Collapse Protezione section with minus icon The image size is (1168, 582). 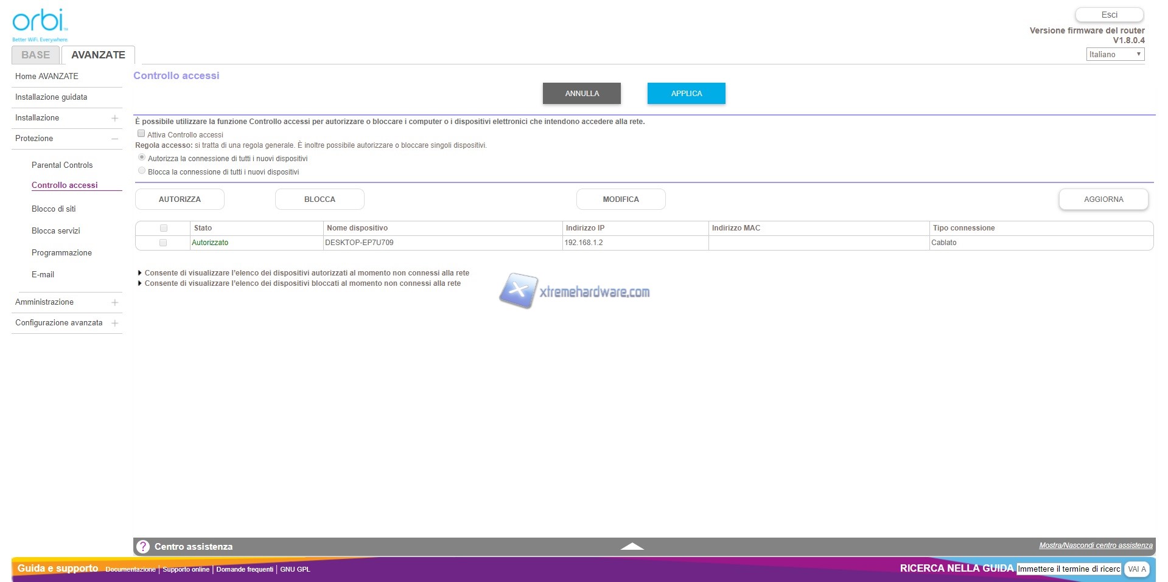pyautogui.click(x=114, y=139)
